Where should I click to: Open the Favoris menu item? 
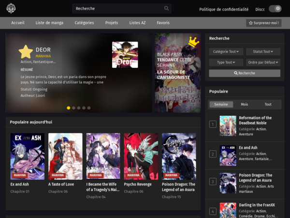[163, 23]
